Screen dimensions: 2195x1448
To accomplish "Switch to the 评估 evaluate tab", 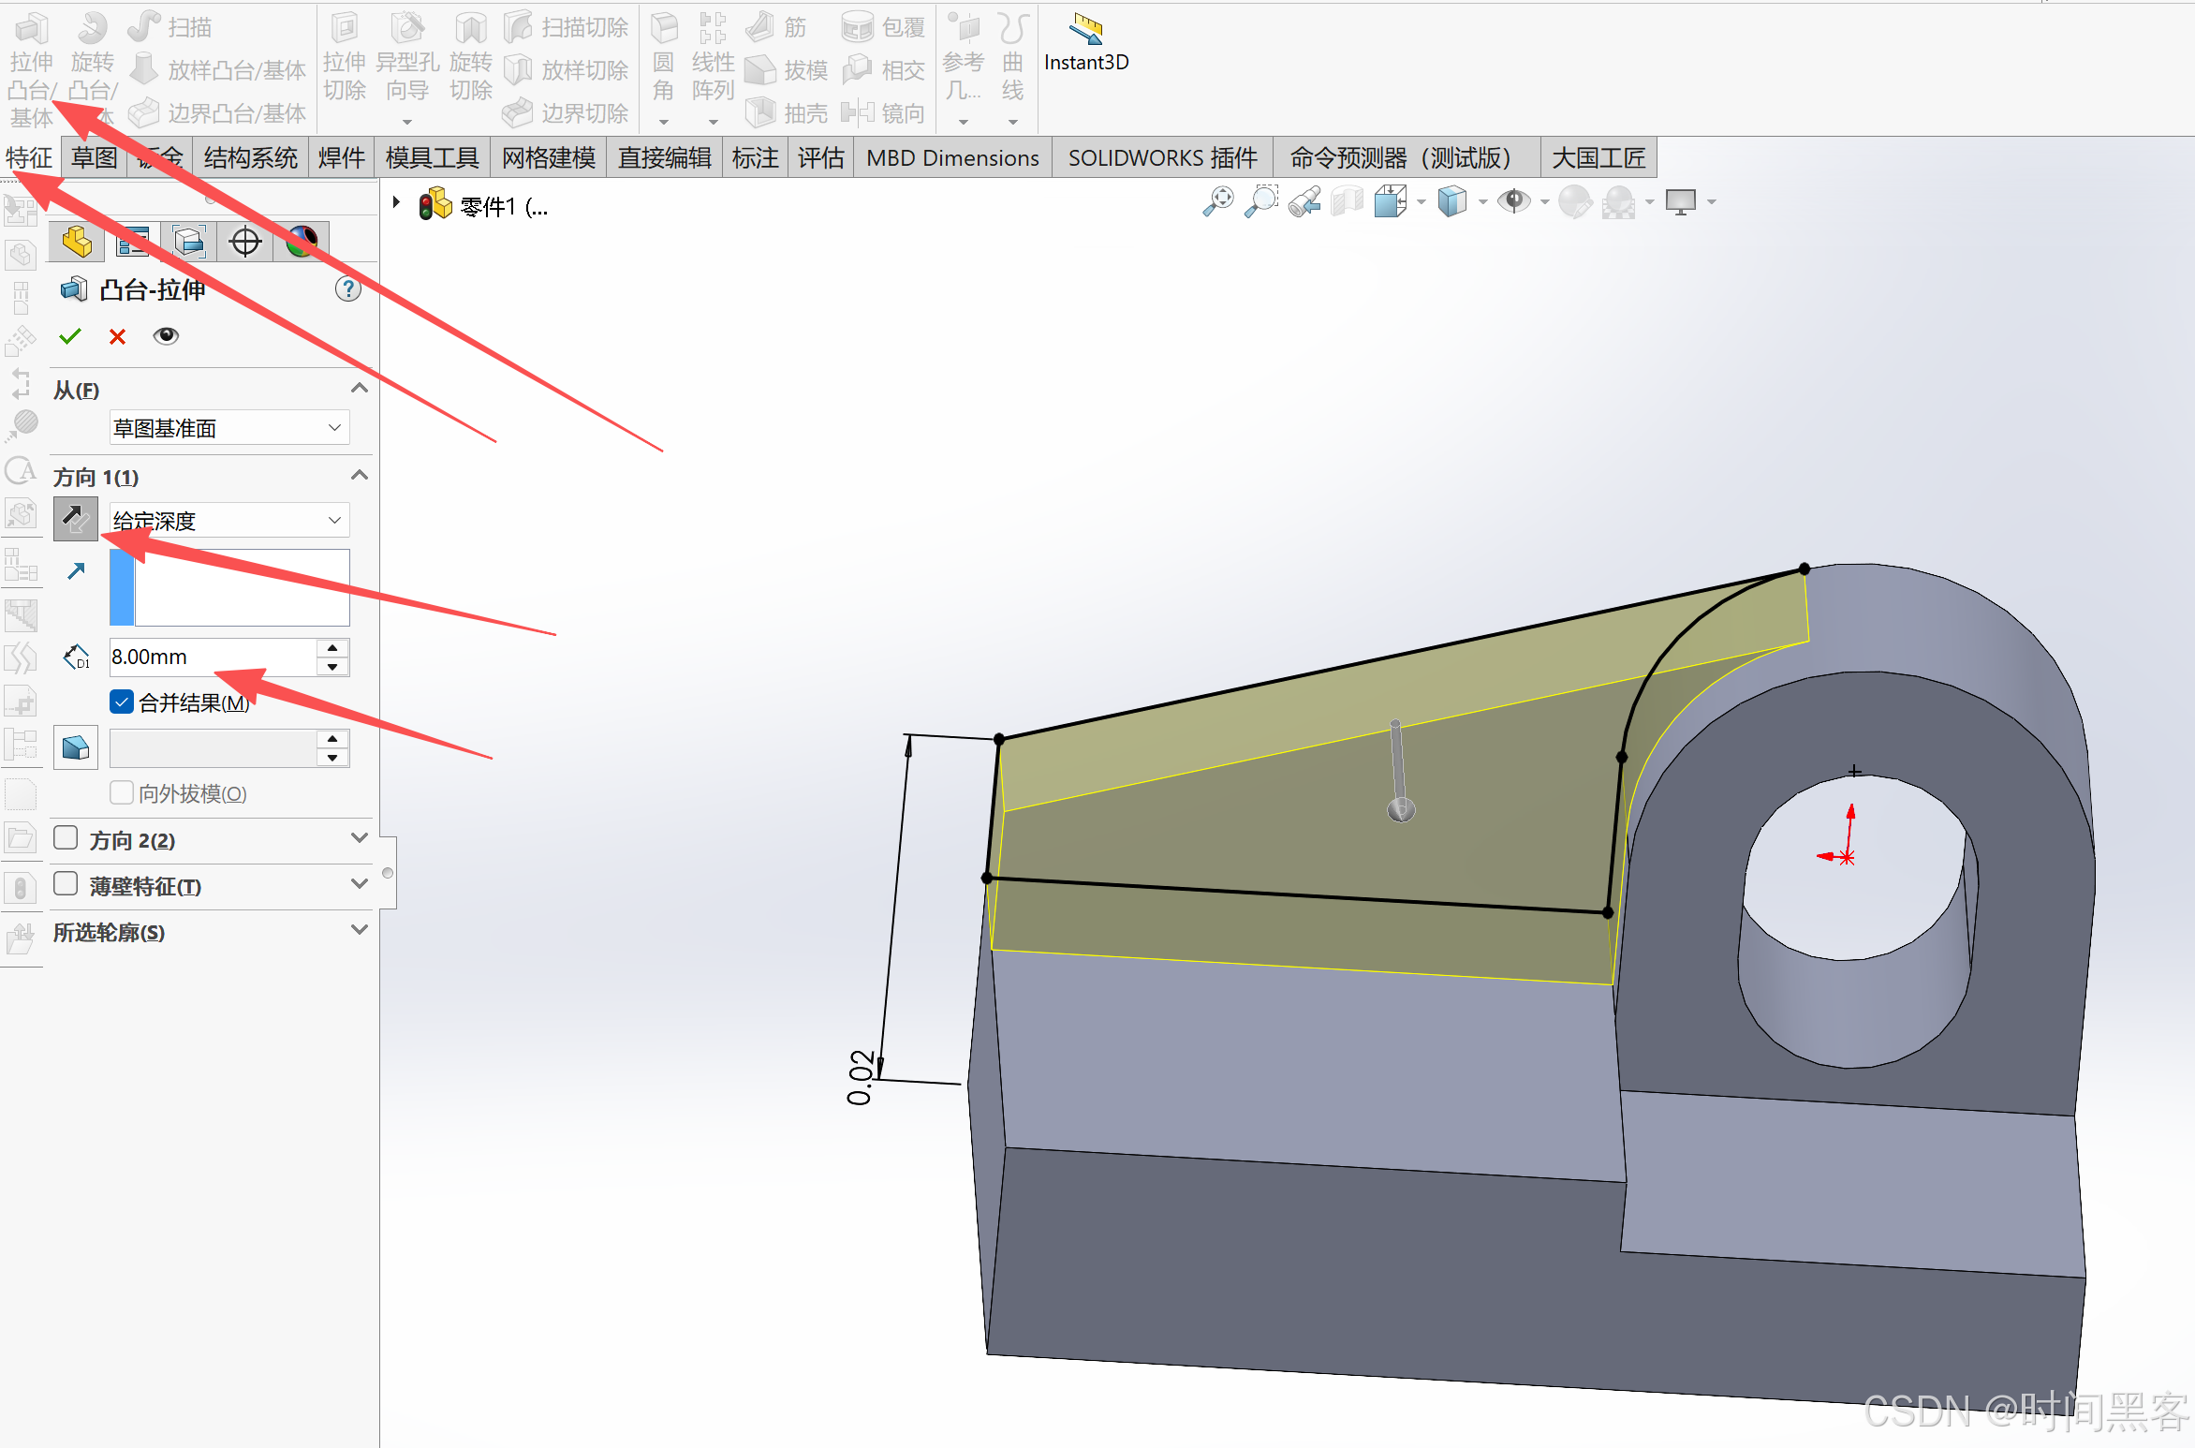I will (820, 157).
